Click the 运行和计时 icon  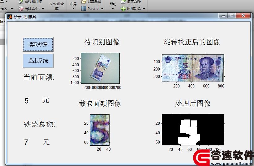point(21,2)
